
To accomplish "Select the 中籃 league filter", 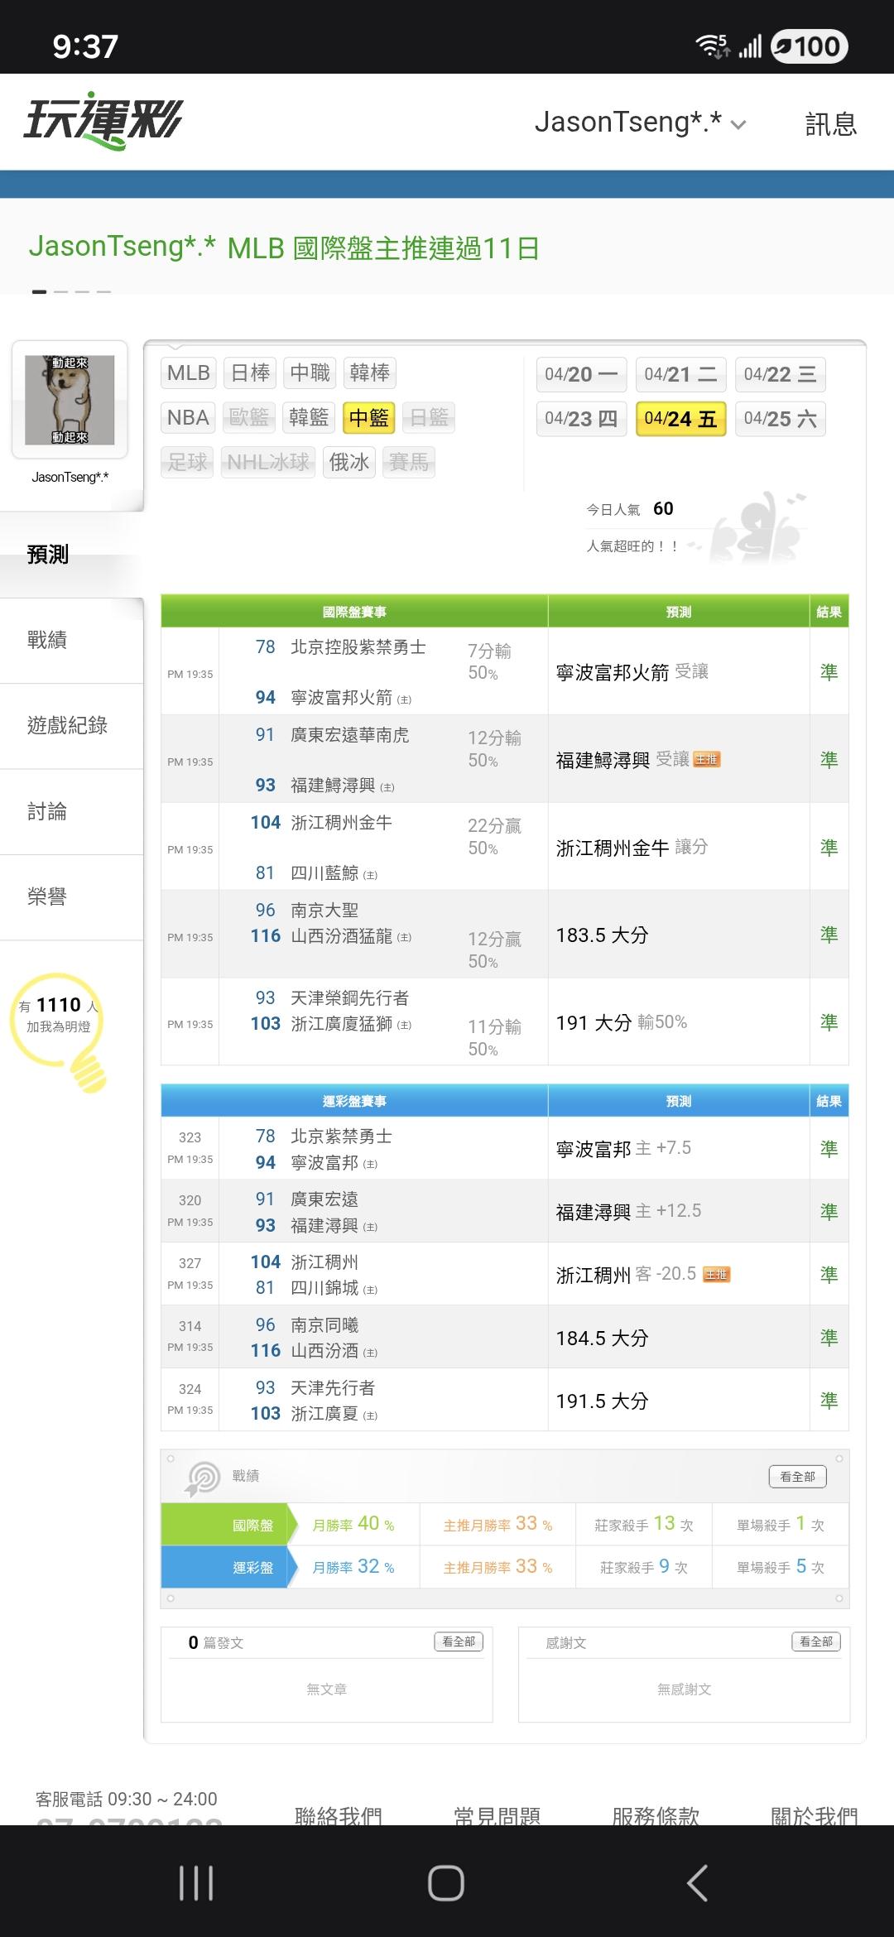I will click(368, 418).
